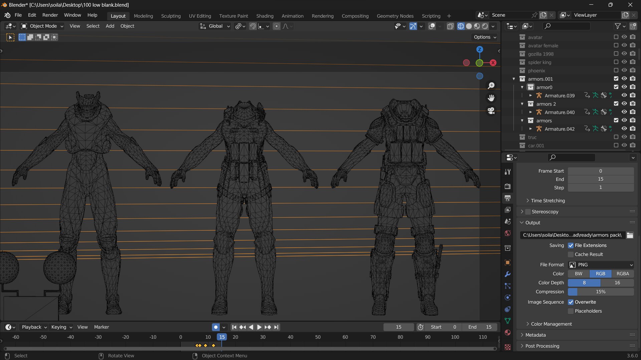Toggle viewport gizmos icon
641x360 pixels.
[413, 26]
